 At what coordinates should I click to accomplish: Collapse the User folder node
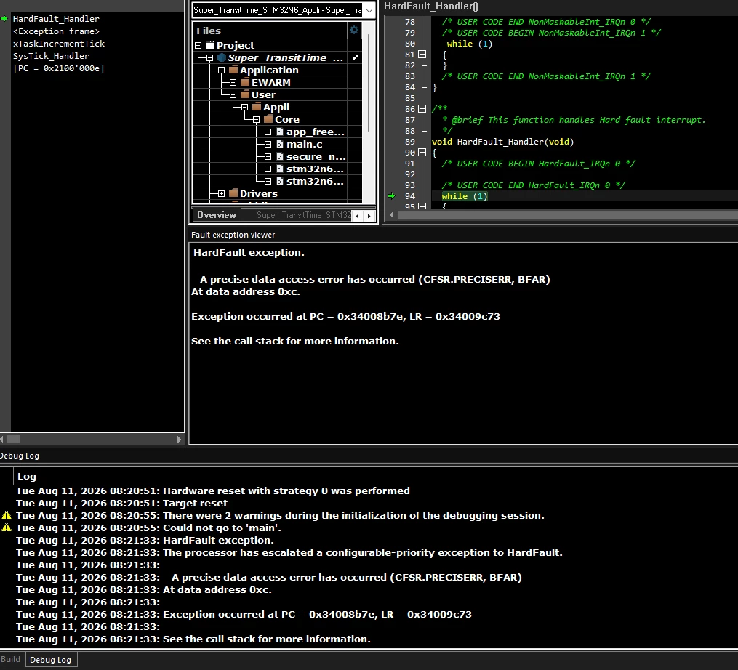pos(233,95)
